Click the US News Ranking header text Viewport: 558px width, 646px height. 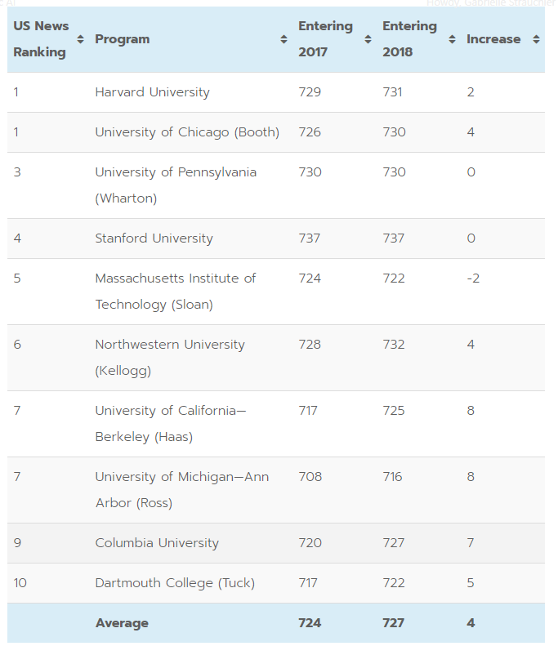click(41, 39)
